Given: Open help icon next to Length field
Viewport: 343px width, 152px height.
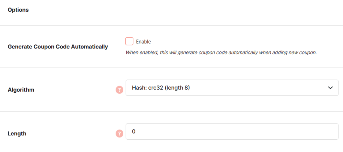Looking at the screenshot, I should point(120,134).
